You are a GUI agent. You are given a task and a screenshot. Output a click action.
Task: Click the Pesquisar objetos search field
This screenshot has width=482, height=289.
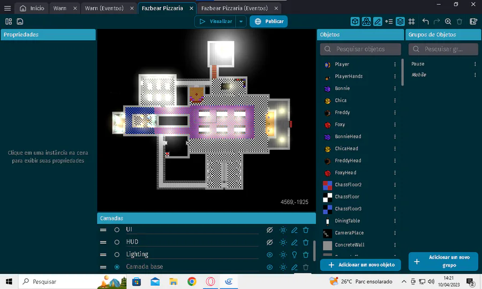click(360, 49)
